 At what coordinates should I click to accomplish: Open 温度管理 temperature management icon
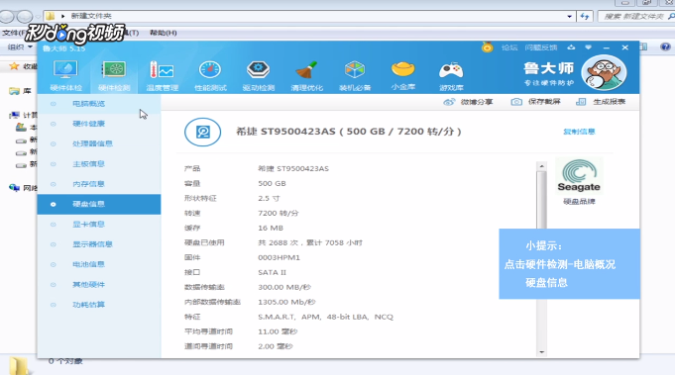click(x=162, y=75)
